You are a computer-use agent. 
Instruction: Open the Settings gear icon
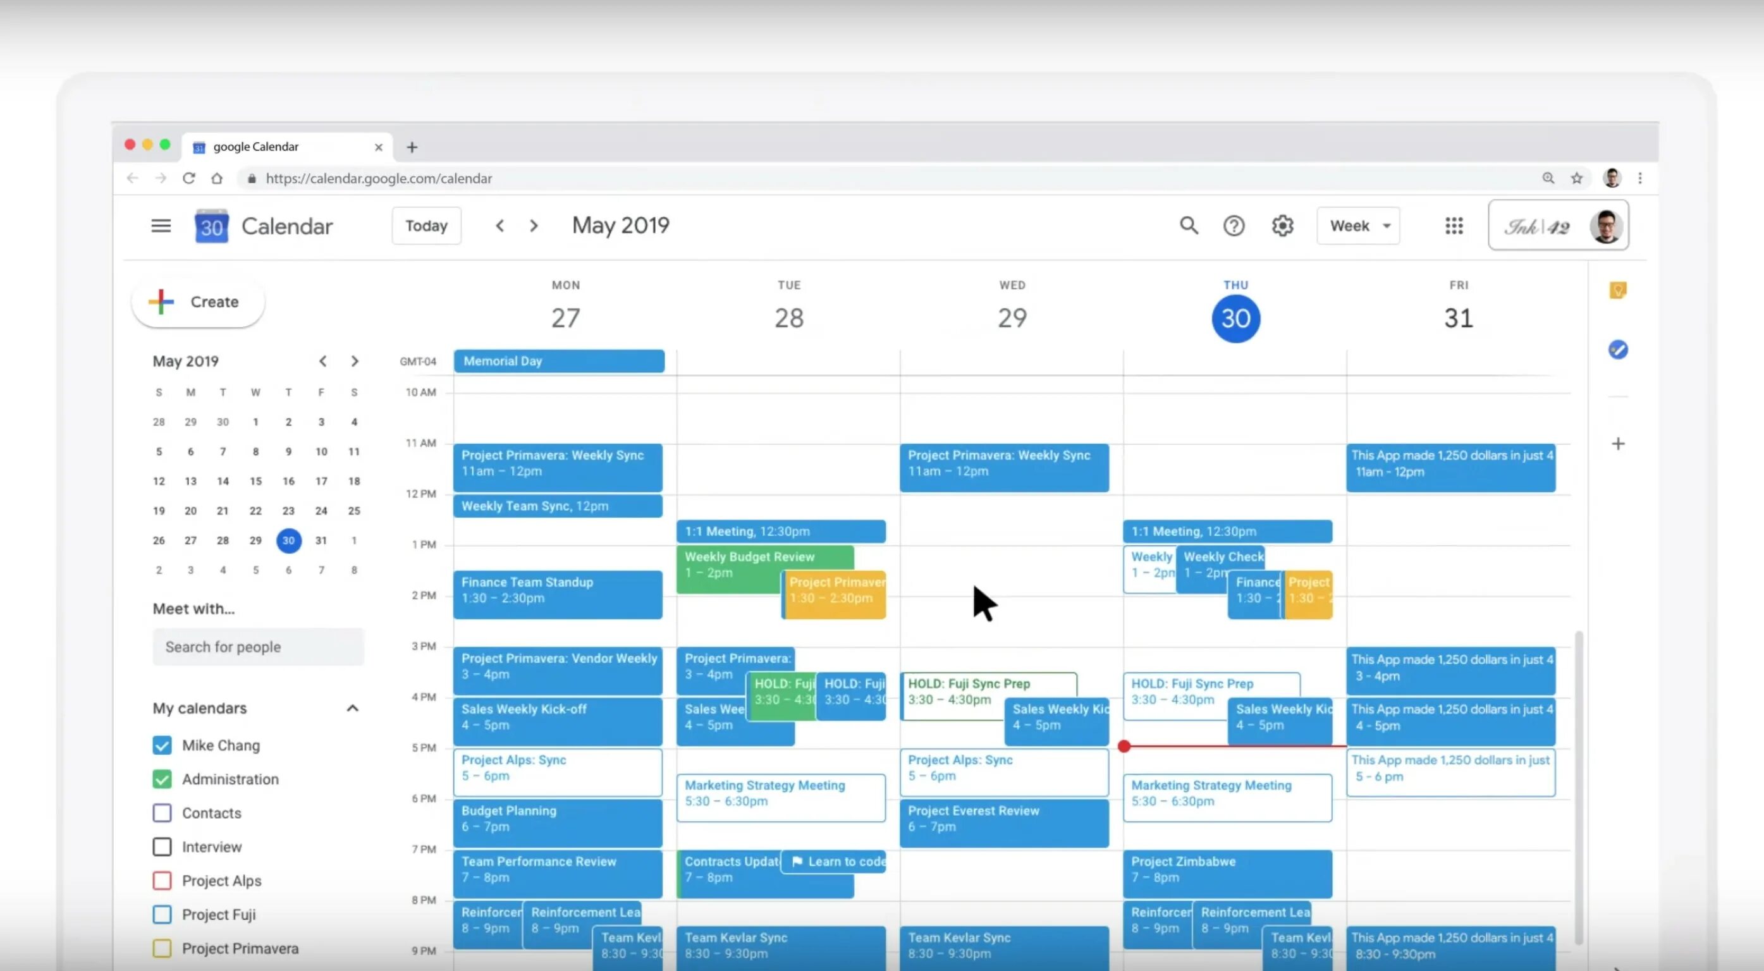pos(1282,226)
